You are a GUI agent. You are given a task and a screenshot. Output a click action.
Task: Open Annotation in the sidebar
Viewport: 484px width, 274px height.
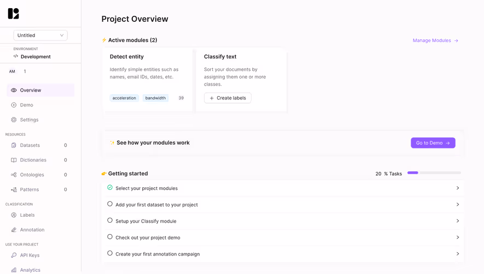(40, 230)
